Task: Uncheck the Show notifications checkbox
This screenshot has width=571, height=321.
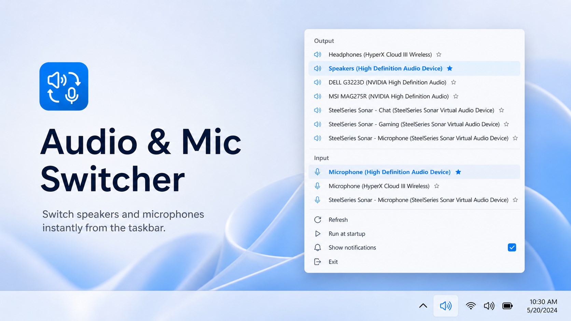Action: [512, 247]
